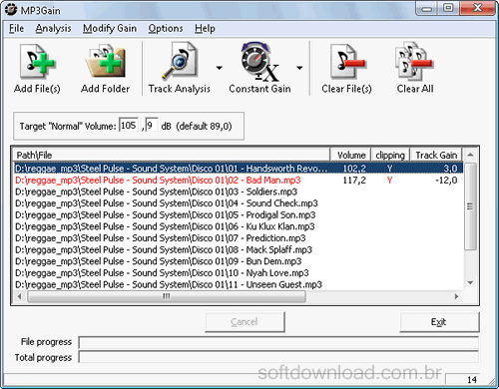
Task: Click status bar file count 14
Action: pyautogui.click(x=472, y=380)
